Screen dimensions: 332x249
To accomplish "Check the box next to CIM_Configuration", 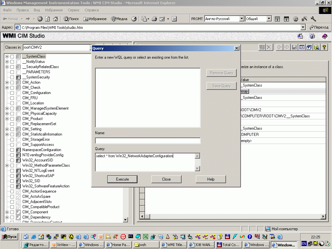I will pos(12,93).
